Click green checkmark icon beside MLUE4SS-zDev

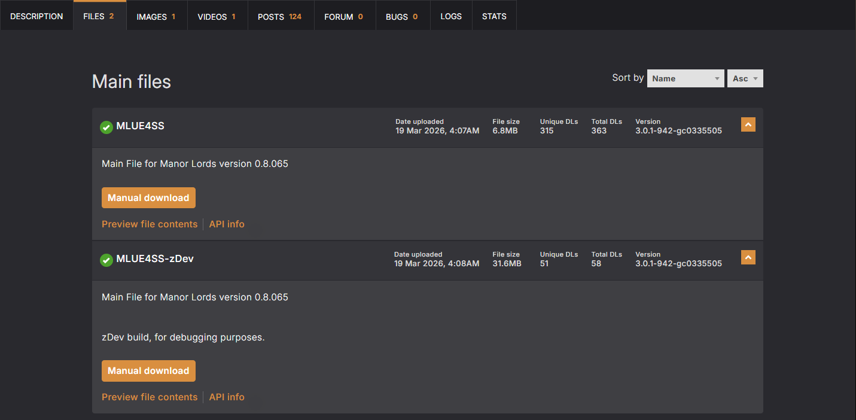coord(106,260)
